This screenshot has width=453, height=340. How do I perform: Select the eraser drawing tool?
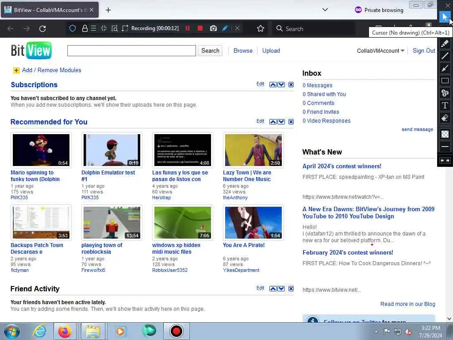[x=445, y=118]
